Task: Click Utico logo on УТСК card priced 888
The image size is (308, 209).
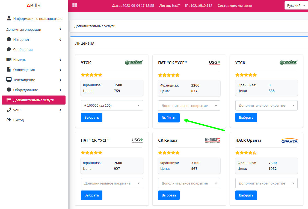Action: pyautogui.click(x=288, y=62)
